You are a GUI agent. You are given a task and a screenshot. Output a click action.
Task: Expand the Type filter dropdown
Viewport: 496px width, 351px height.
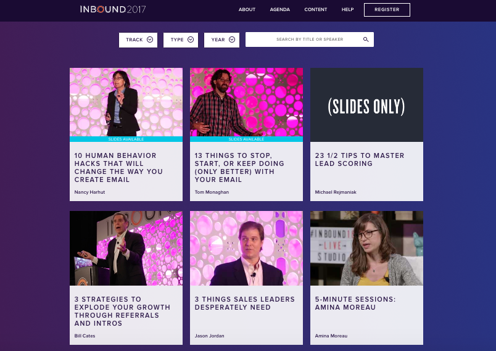pyautogui.click(x=181, y=40)
